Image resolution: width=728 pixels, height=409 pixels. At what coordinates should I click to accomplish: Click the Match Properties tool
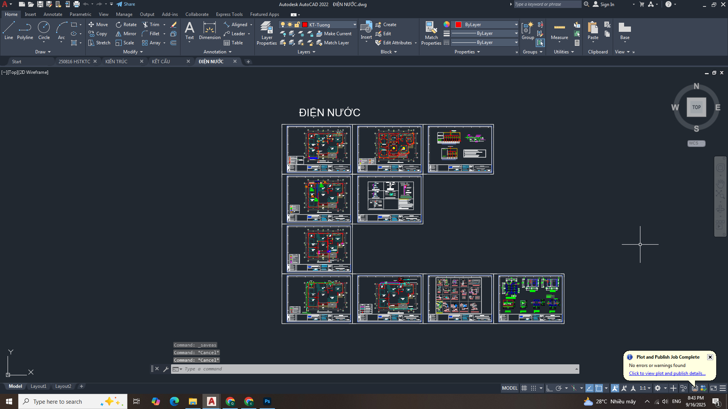pos(431,33)
